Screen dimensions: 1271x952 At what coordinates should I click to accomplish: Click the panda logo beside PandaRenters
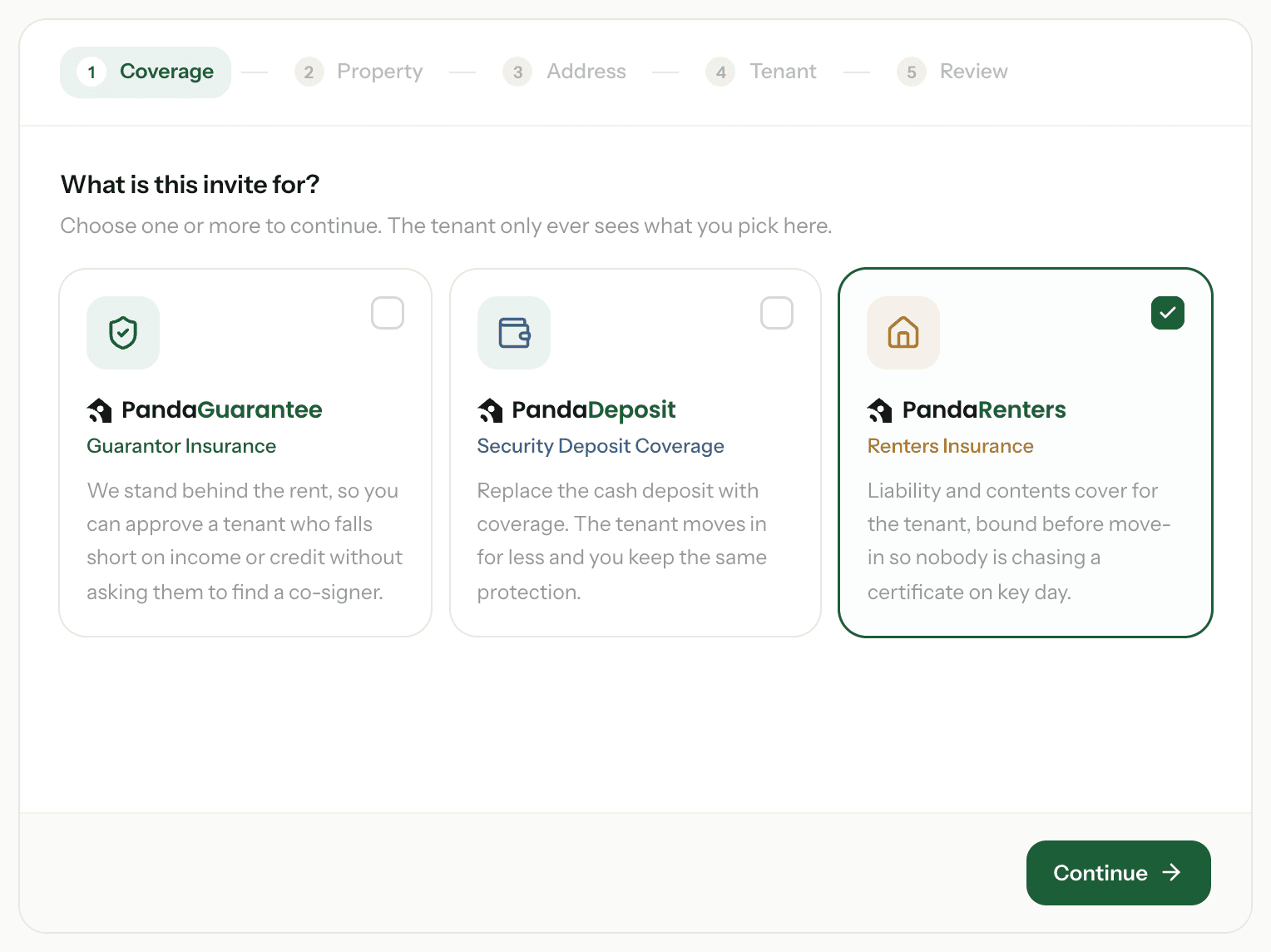pos(880,410)
